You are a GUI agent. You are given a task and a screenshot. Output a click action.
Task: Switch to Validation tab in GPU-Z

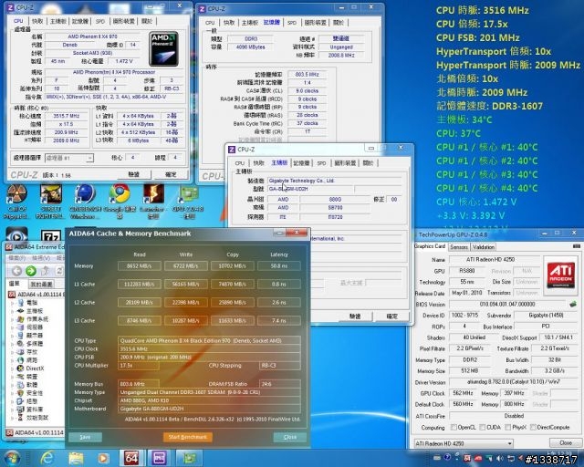click(x=484, y=247)
